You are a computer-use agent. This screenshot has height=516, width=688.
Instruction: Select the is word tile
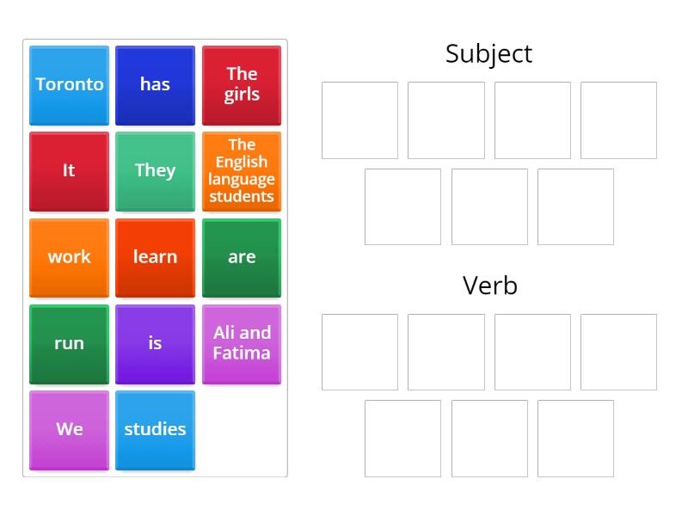tap(155, 343)
